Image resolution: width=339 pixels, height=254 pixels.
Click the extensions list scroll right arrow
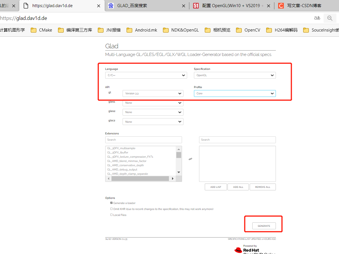[x=173, y=179]
